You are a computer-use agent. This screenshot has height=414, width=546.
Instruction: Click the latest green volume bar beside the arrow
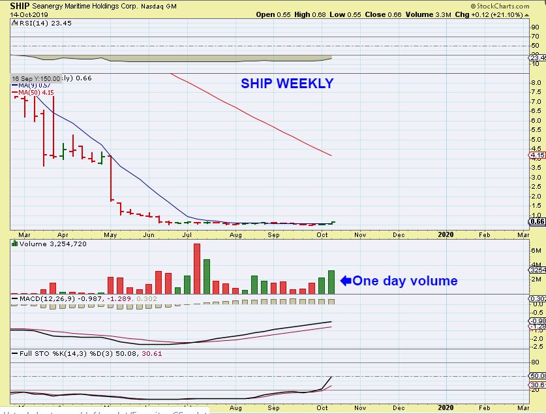(331, 282)
